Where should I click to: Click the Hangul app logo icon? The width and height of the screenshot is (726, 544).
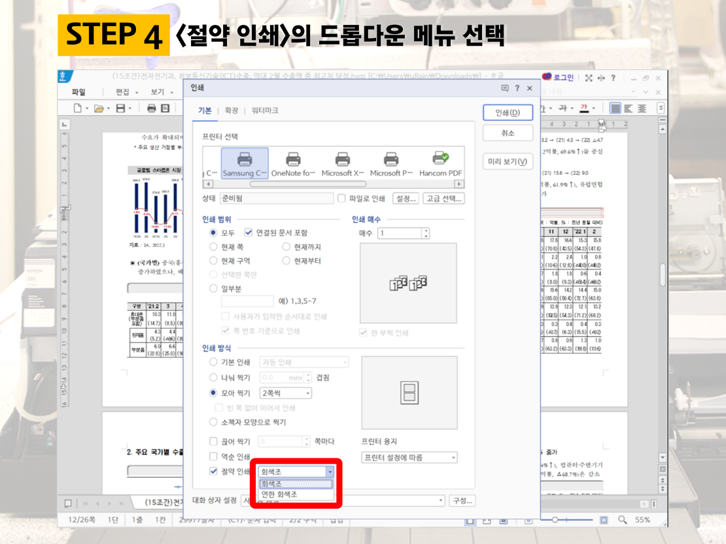click(x=63, y=76)
